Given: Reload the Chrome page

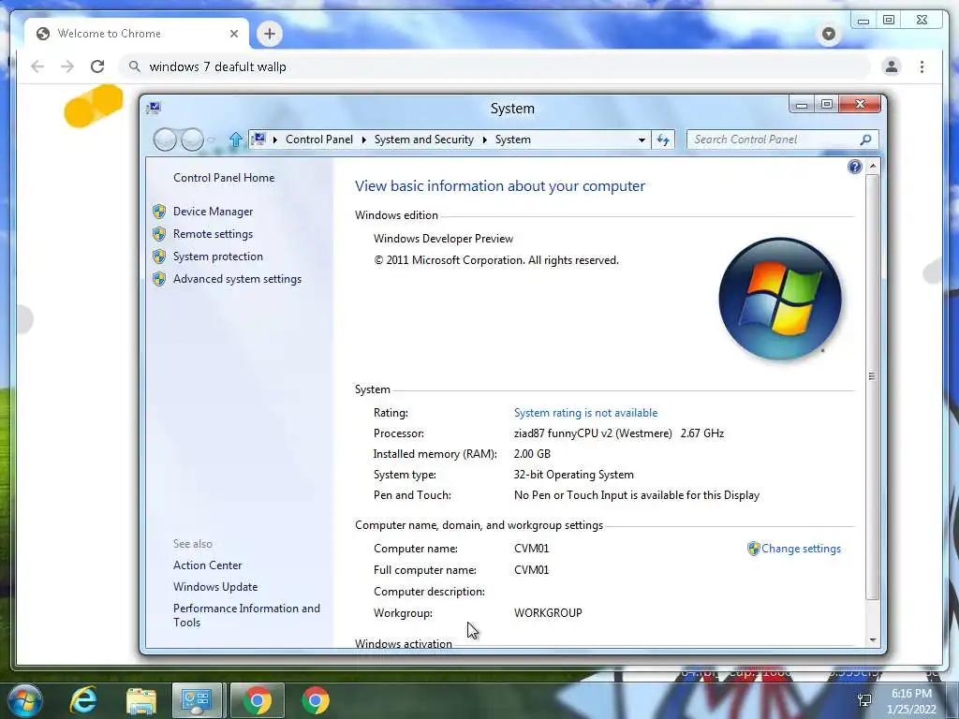Looking at the screenshot, I should click(97, 66).
